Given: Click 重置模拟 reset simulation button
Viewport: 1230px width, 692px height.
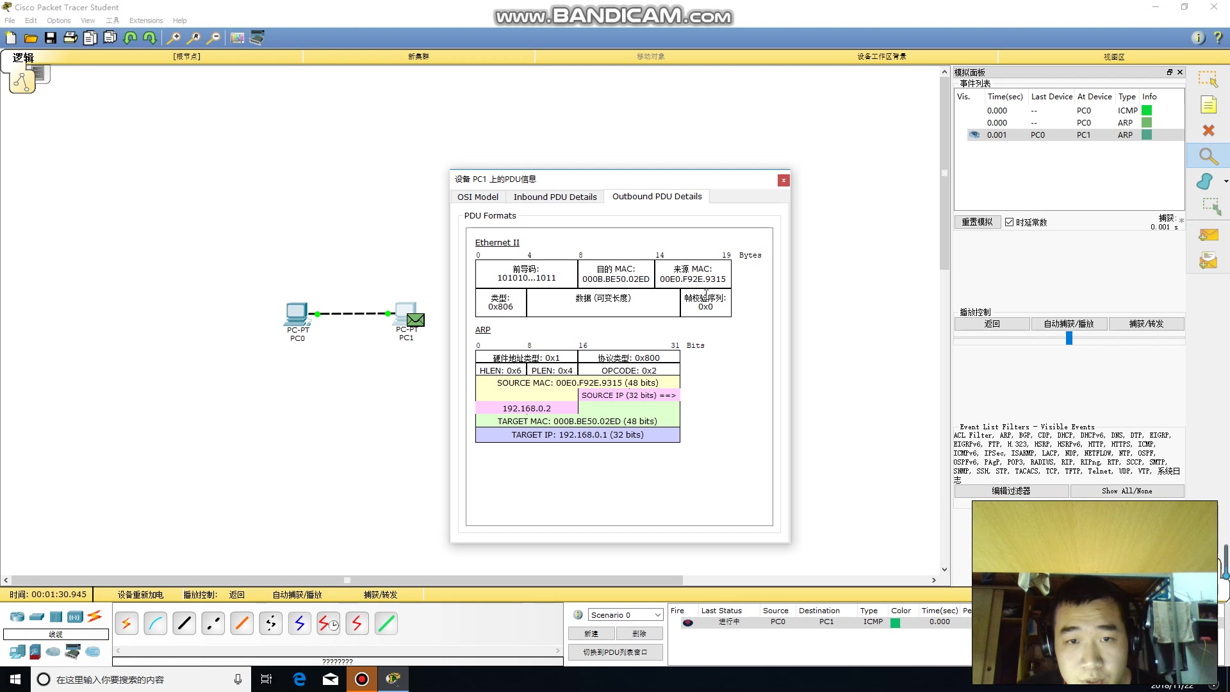Looking at the screenshot, I should click(977, 222).
